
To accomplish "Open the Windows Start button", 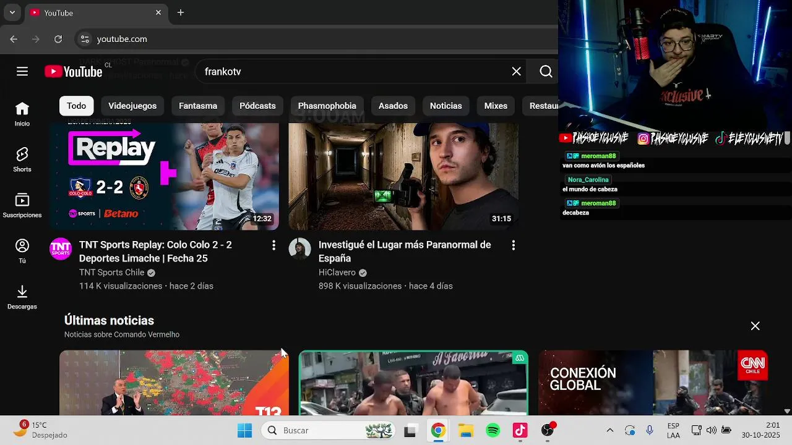I will (x=244, y=430).
